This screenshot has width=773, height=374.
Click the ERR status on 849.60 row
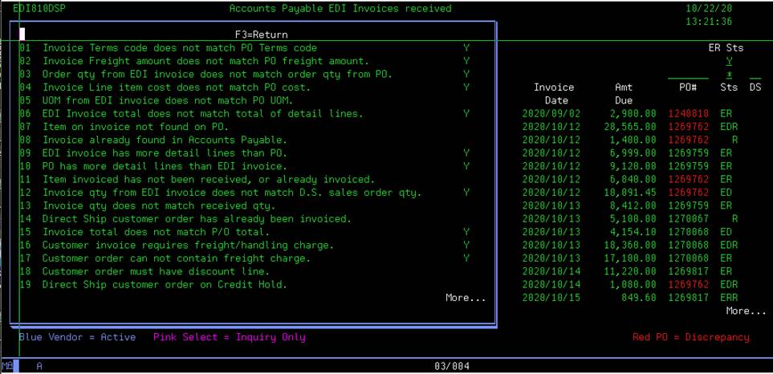coord(729,298)
